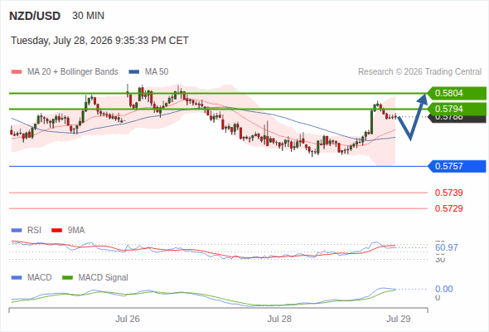This screenshot has height=332, width=489.
Task: Click the MA 50 legend label
Action: click(157, 72)
